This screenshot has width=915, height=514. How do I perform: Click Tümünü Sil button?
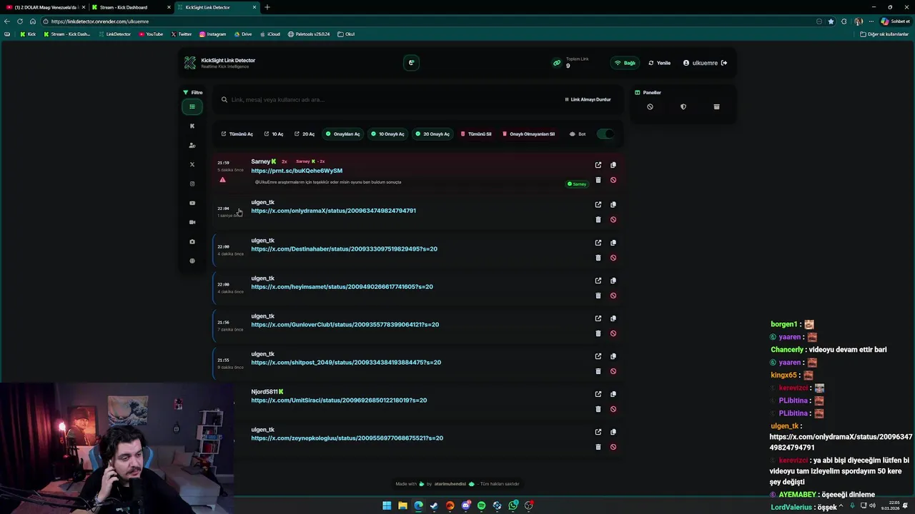click(476, 133)
